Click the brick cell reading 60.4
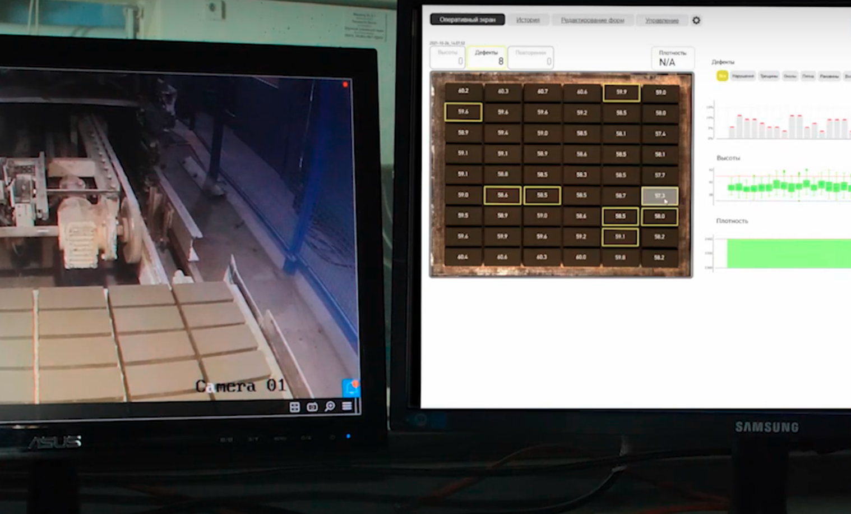Viewport: 851px width, 514px height. point(463,257)
